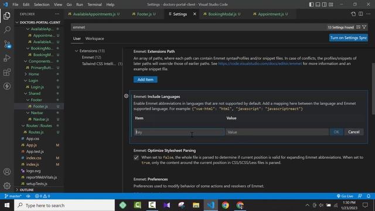Open the Extensions view

point(7,72)
